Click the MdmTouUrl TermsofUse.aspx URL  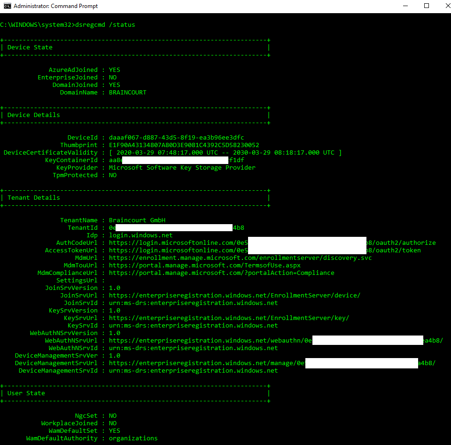pyautogui.click(x=205, y=265)
